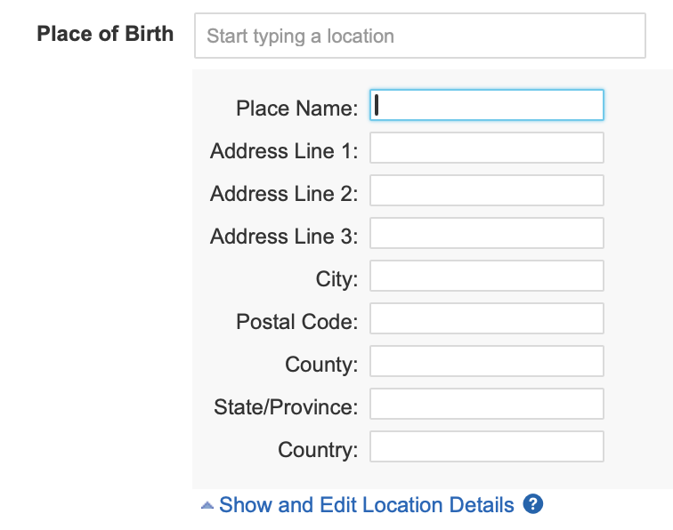Focus the State/Province input box
The width and height of the screenshot is (673, 530).
coord(487,404)
